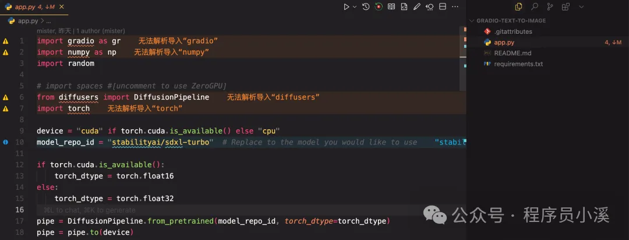
Task: Click the word numpy on line 2
Action: click(x=79, y=52)
